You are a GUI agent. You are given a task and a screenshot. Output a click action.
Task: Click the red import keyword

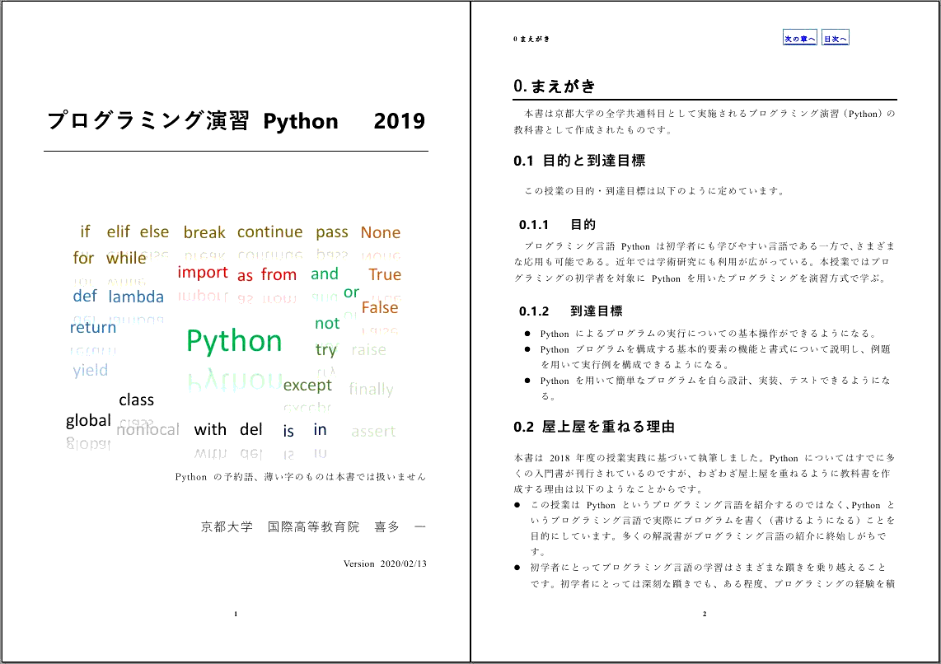click(202, 272)
